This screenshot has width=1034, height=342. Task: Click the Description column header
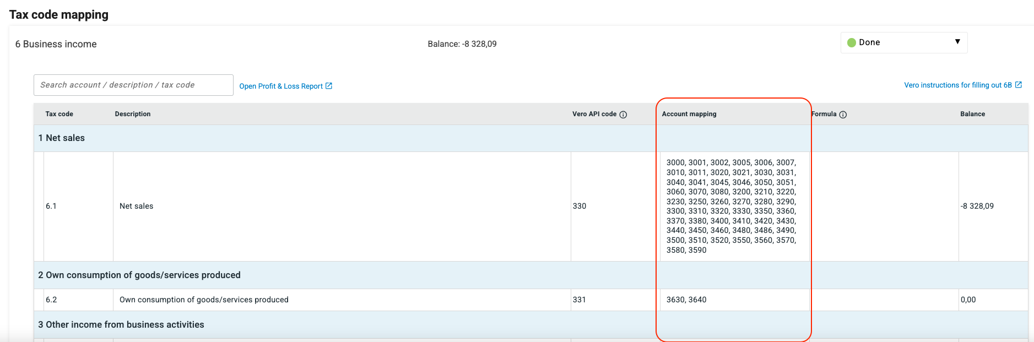133,114
